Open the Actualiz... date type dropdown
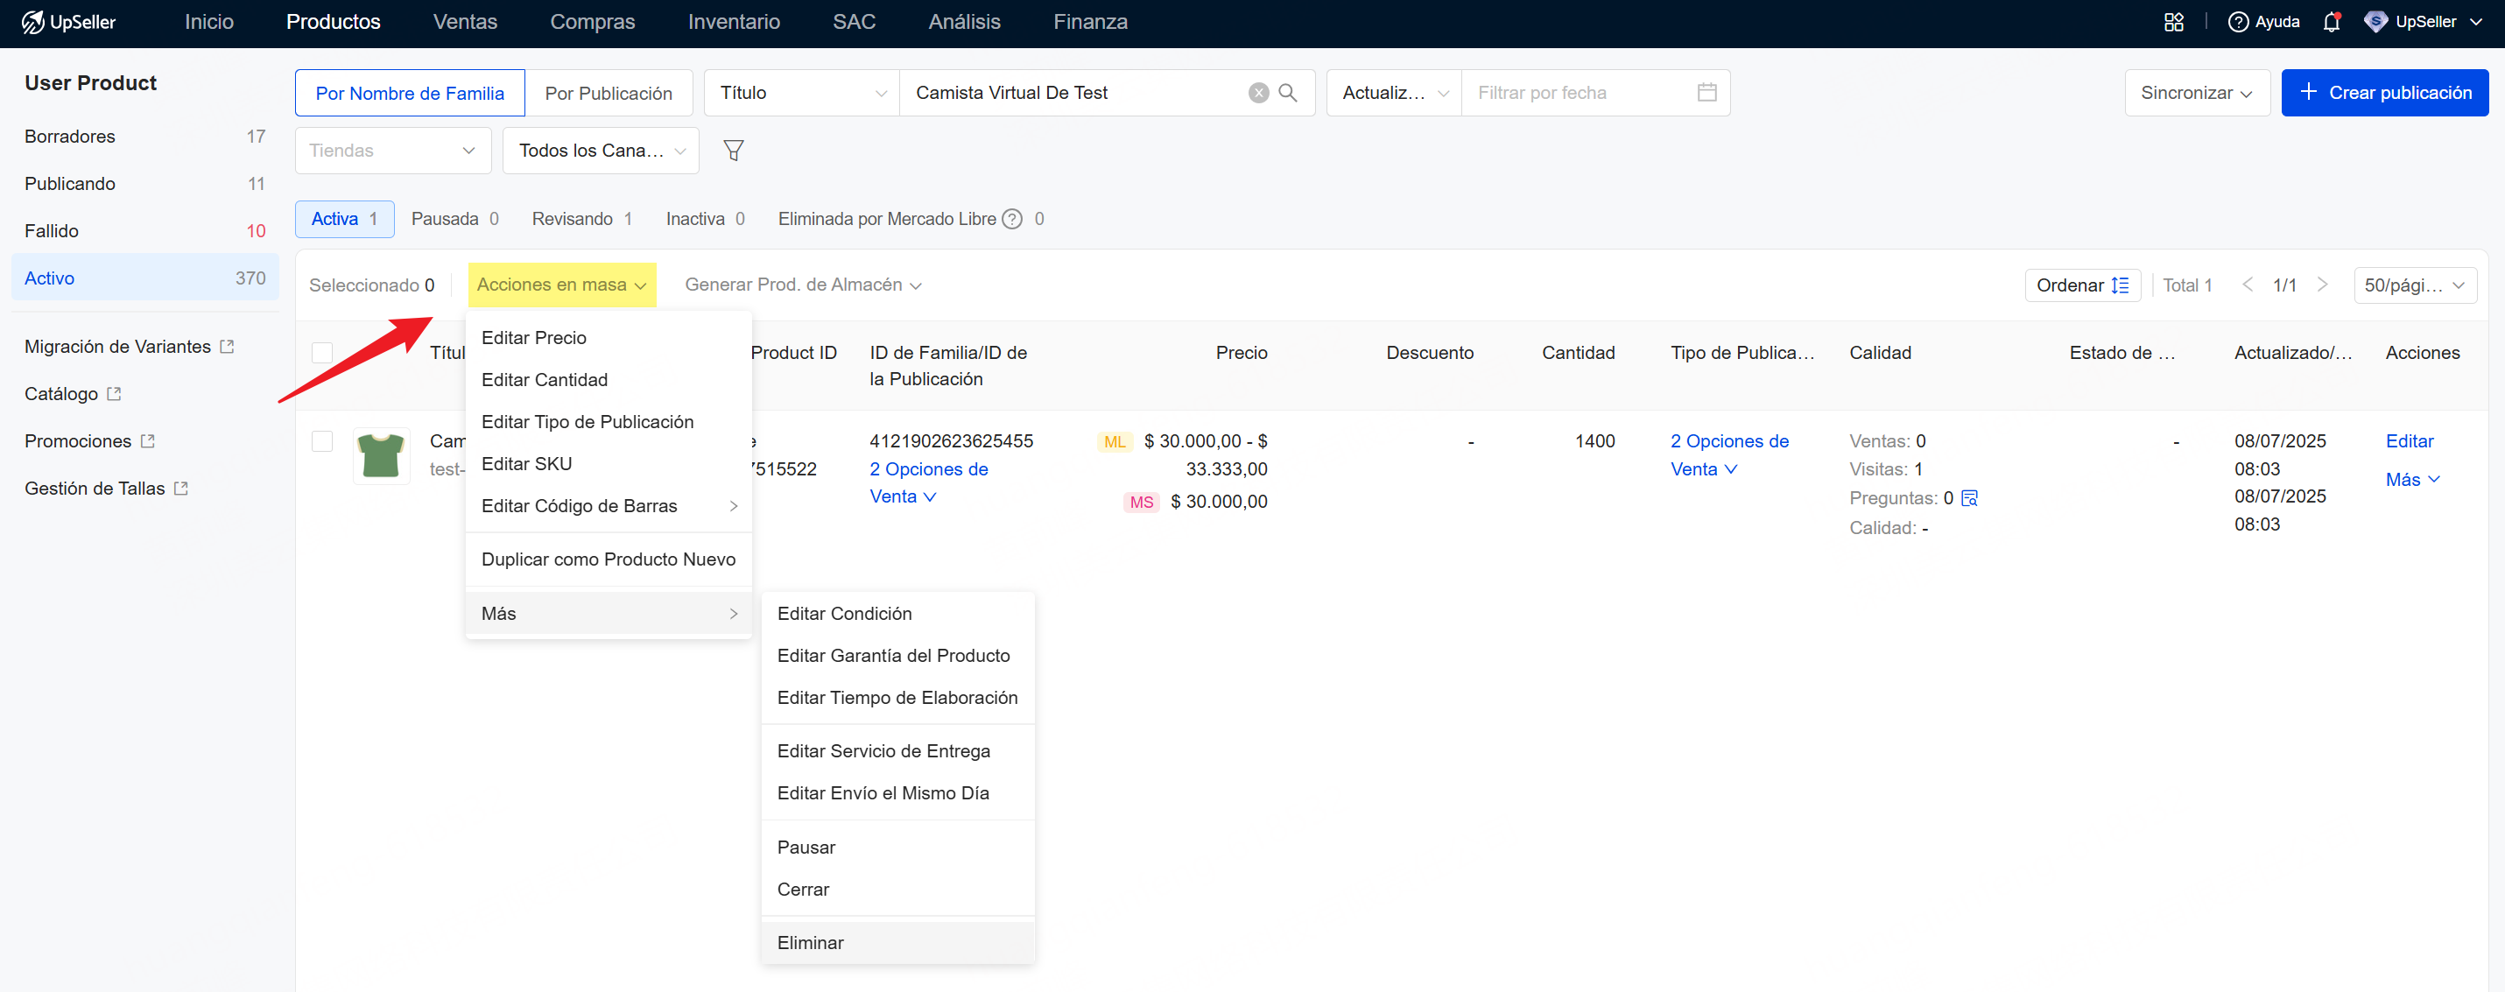This screenshot has width=2505, height=992. (x=1394, y=93)
